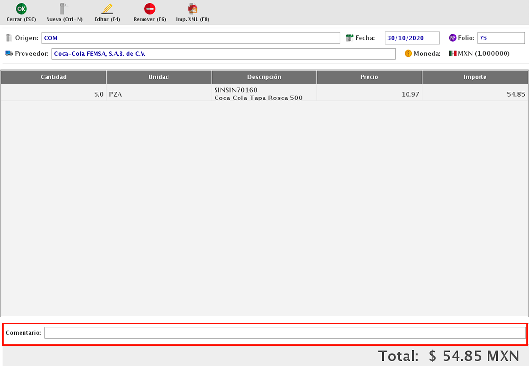Viewport: 529px width, 366px height.
Task: Click the calendar icon beside Fecha
Action: point(350,38)
